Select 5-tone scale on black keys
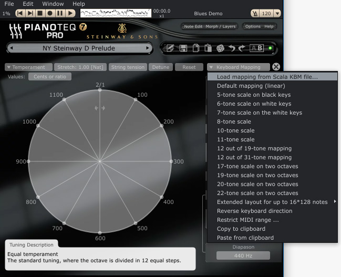341x277 pixels. tap(273, 95)
